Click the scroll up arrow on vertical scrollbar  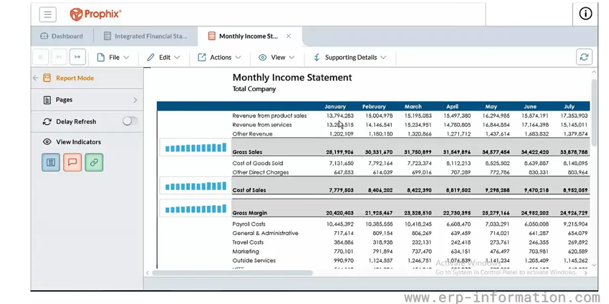[x=594, y=72]
